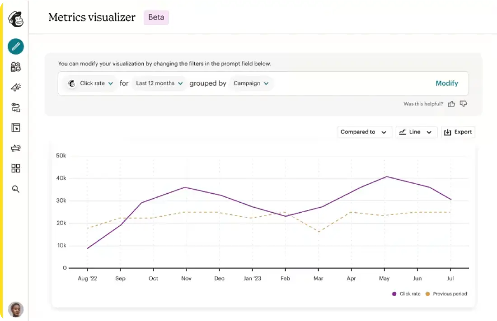497x321 pixels.
Task: Toggle the Previous period legend series
Action: pyautogui.click(x=446, y=294)
